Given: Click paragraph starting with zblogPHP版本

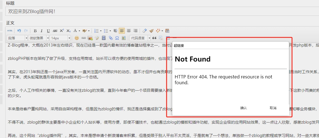Looking at the screenshot, I should (x=90, y=58).
